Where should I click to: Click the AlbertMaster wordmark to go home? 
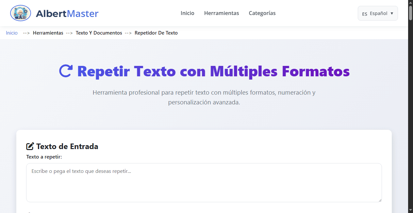point(67,13)
